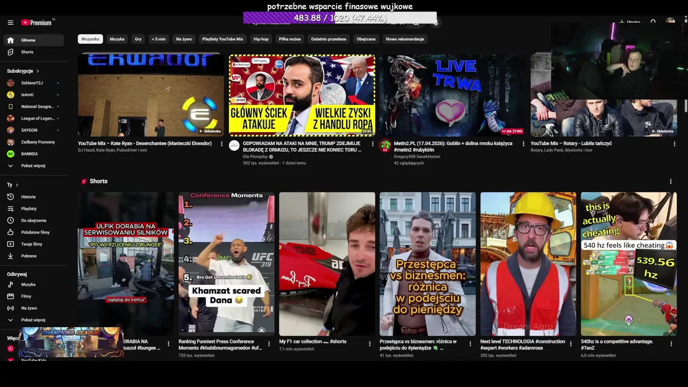The width and height of the screenshot is (688, 387).
Task: Select the < 5 min filter chip
Action: [159, 39]
